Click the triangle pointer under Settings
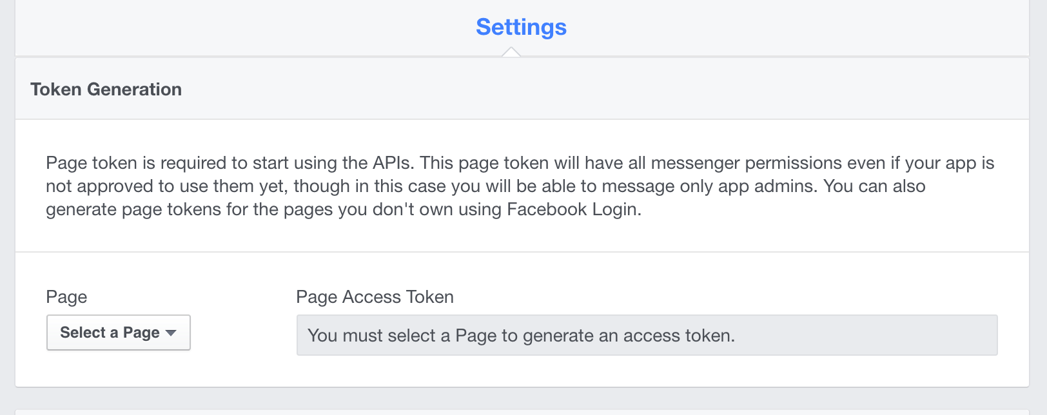Viewport: 1047px width, 415px height. coord(511,52)
